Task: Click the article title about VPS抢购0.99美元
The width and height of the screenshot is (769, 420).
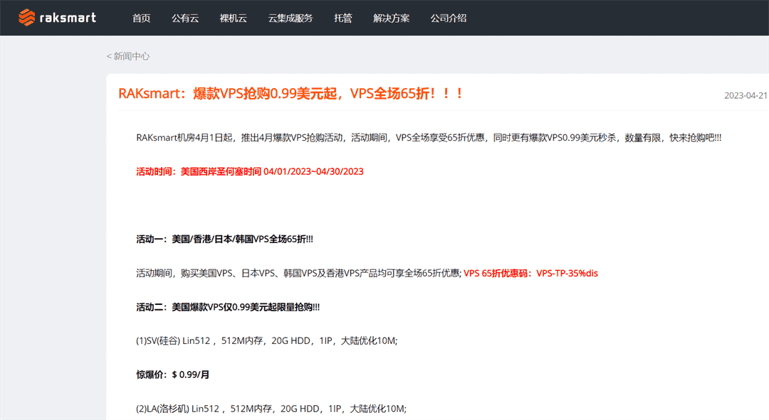Action: coord(290,92)
